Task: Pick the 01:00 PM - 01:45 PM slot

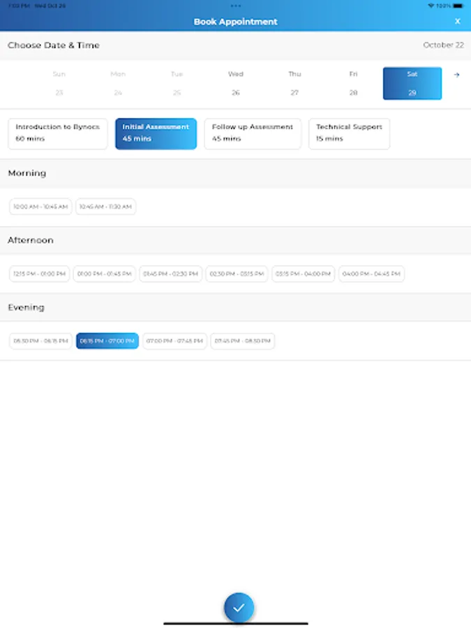Action: [105, 274]
